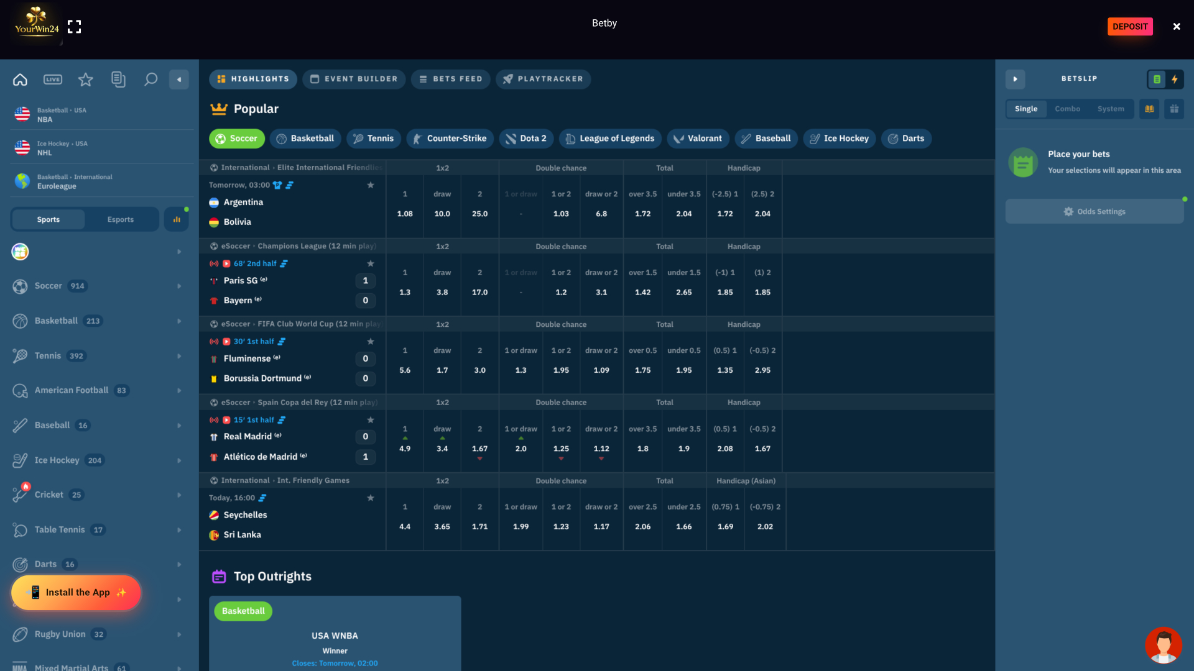This screenshot has height=671, width=1194.
Task: Switch the sidebar to Esports
Action: (121, 219)
